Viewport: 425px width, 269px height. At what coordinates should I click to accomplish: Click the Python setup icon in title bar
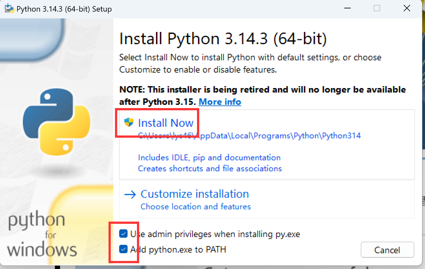(9, 9)
